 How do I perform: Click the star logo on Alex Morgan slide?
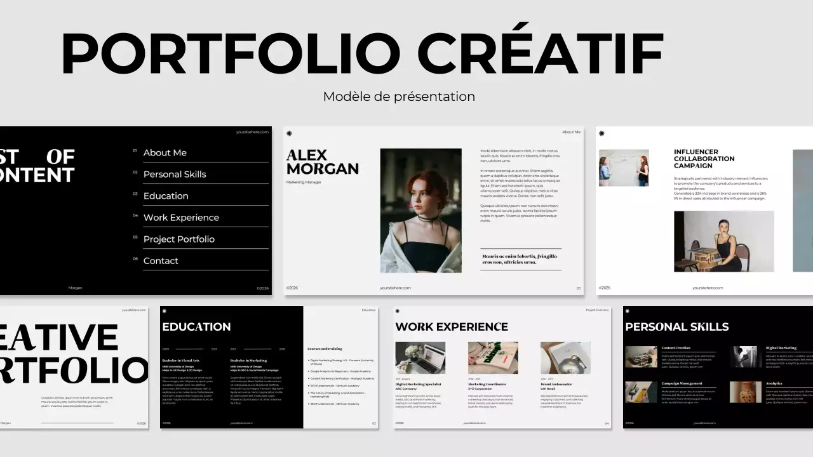(290, 132)
